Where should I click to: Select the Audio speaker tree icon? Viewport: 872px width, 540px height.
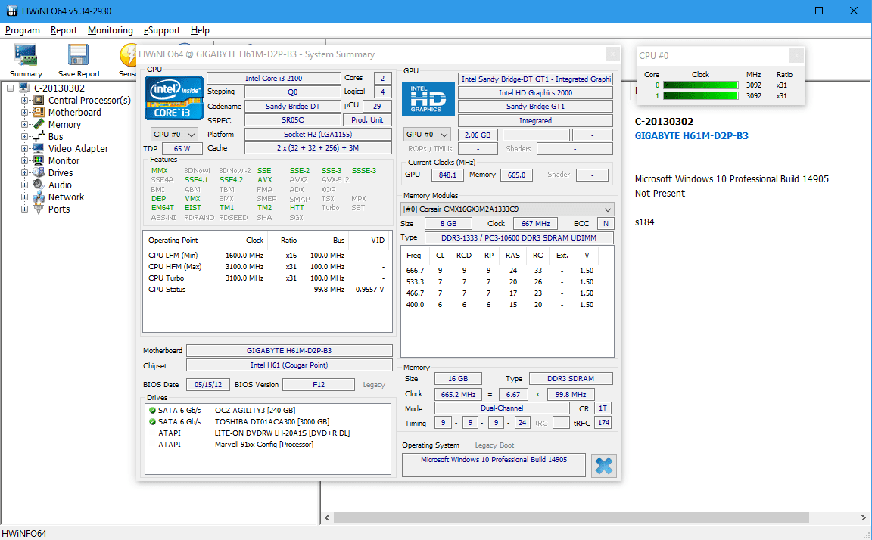coord(39,185)
